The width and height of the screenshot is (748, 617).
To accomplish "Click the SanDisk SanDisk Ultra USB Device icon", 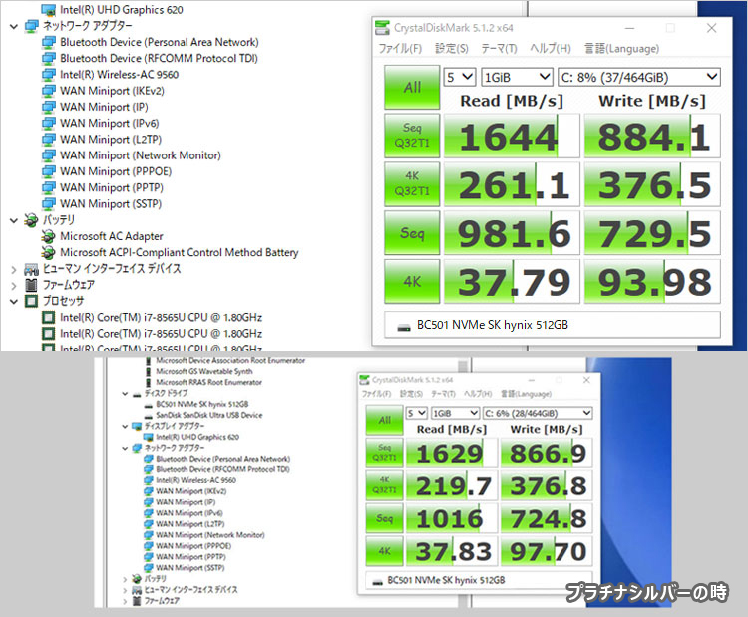I will click(148, 416).
